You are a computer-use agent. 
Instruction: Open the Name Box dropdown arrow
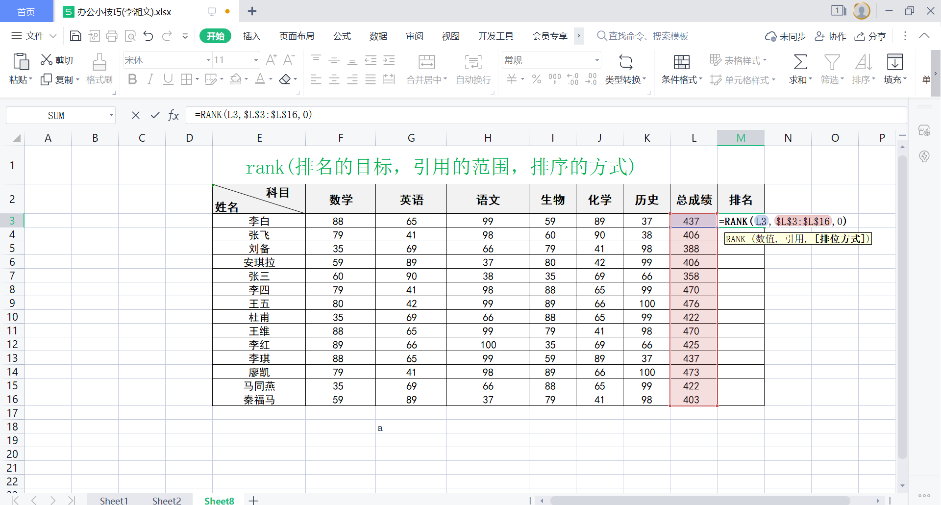point(111,116)
